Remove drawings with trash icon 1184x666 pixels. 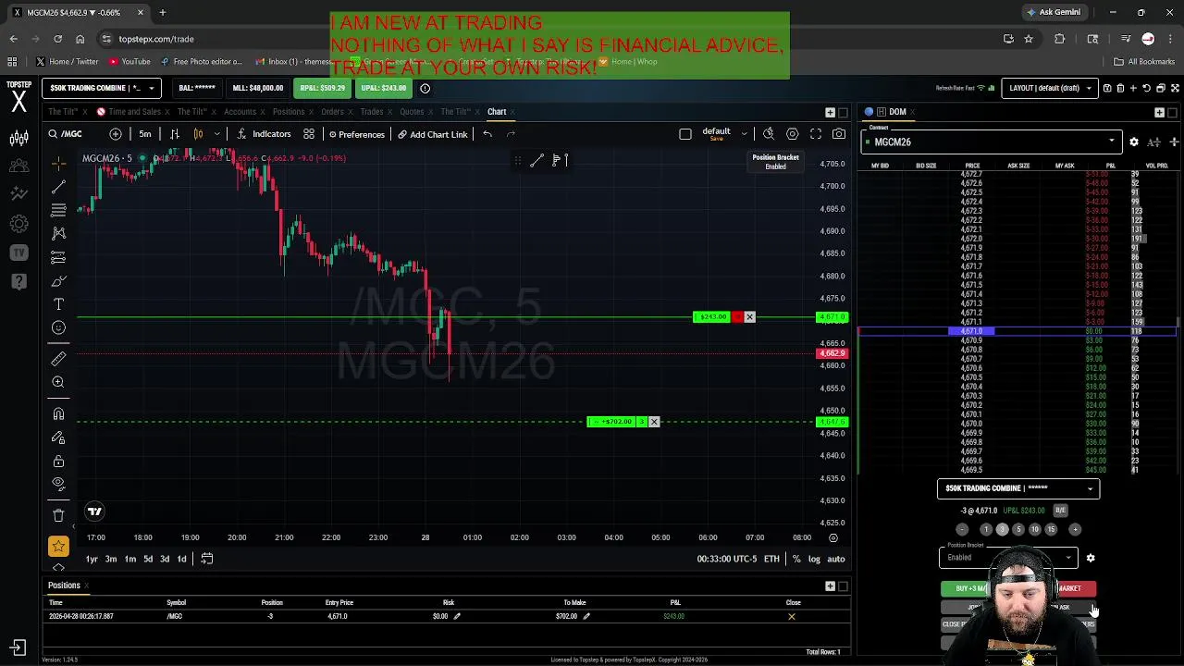coord(58,515)
